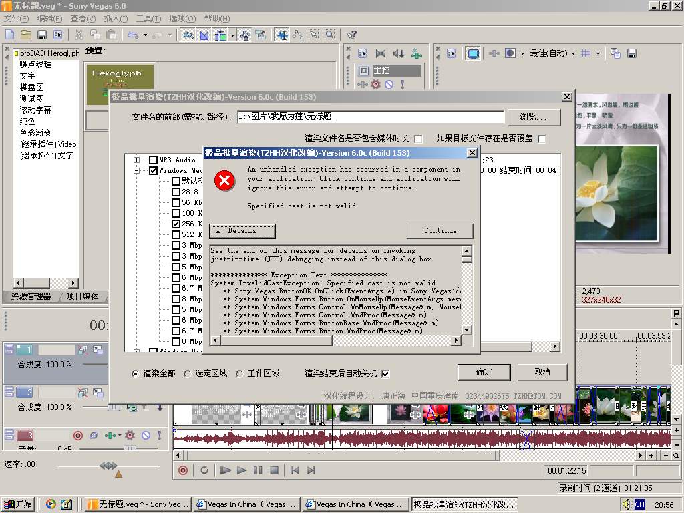
Task: Select the Zoom Edit magnifier tool
Action: click(x=330, y=35)
